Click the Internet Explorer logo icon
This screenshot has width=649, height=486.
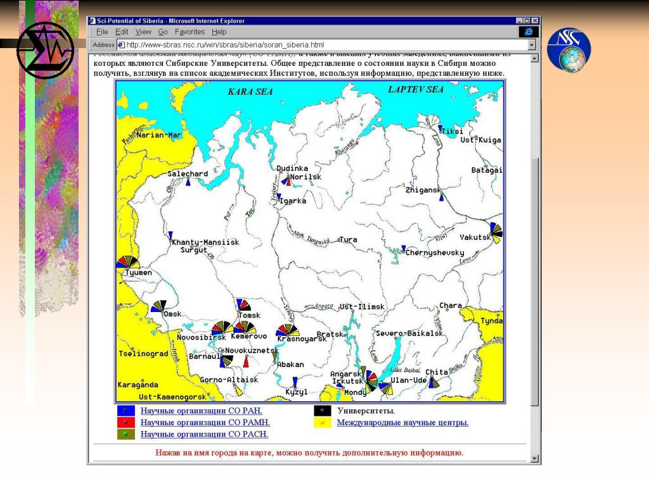point(529,32)
